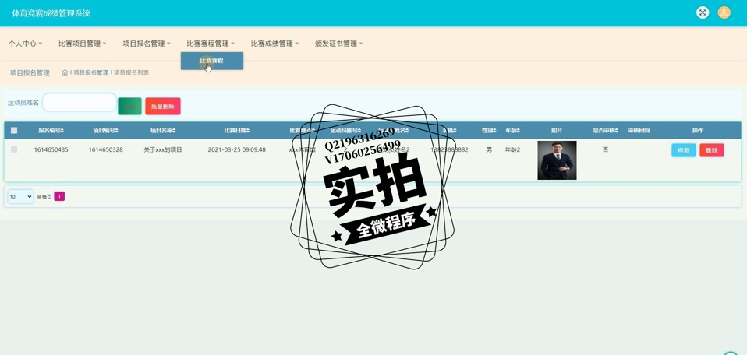The image size is (747, 355).
Task: Click the blue 查看 button in row
Action: [x=683, y=150]
